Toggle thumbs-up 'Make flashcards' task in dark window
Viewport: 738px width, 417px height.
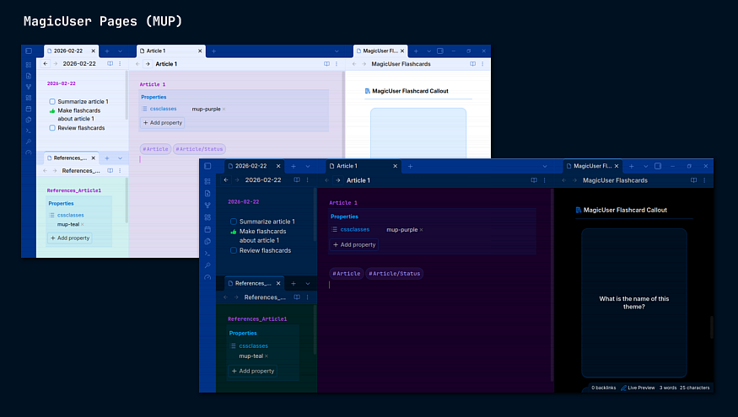(x=234, y=232)
